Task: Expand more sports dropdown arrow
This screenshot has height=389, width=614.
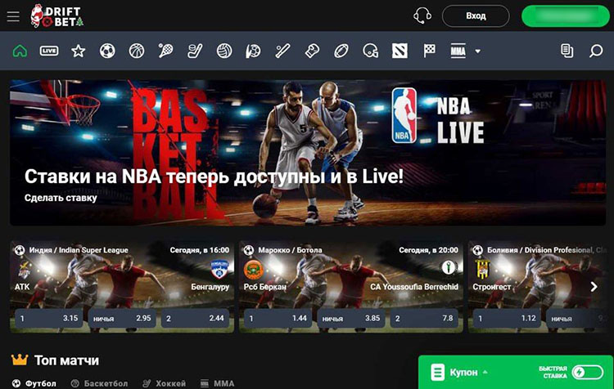Action: (478, 51)
